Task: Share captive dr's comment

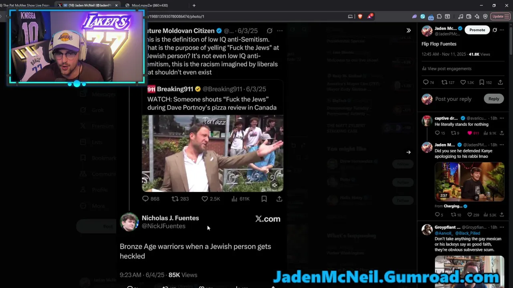Action: [x=501, y=133]
